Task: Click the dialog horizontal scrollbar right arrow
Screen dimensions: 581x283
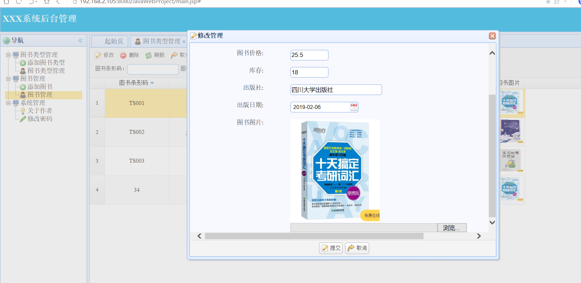Action: [479, 236]
